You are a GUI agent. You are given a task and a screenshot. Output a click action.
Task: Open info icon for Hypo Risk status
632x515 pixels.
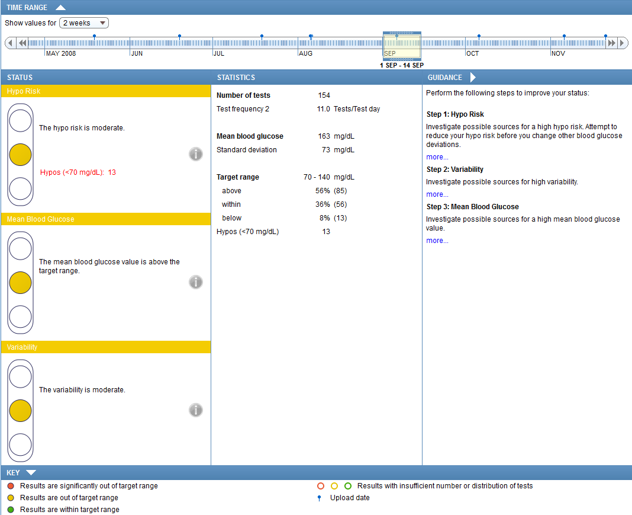point(196,153)
